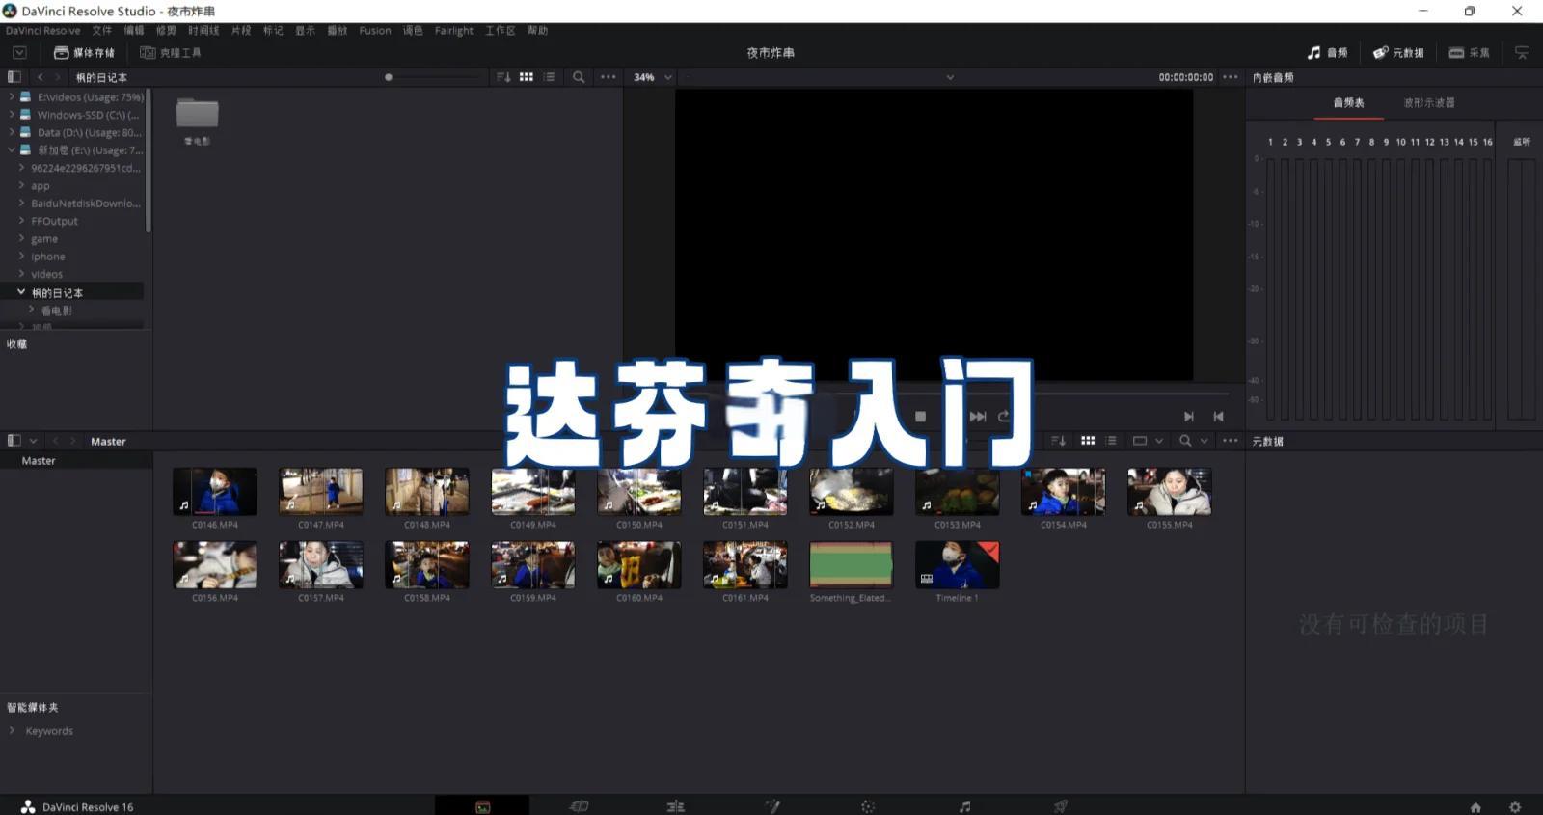Toggle the Metadata panel button

(x=1398, y=53)
